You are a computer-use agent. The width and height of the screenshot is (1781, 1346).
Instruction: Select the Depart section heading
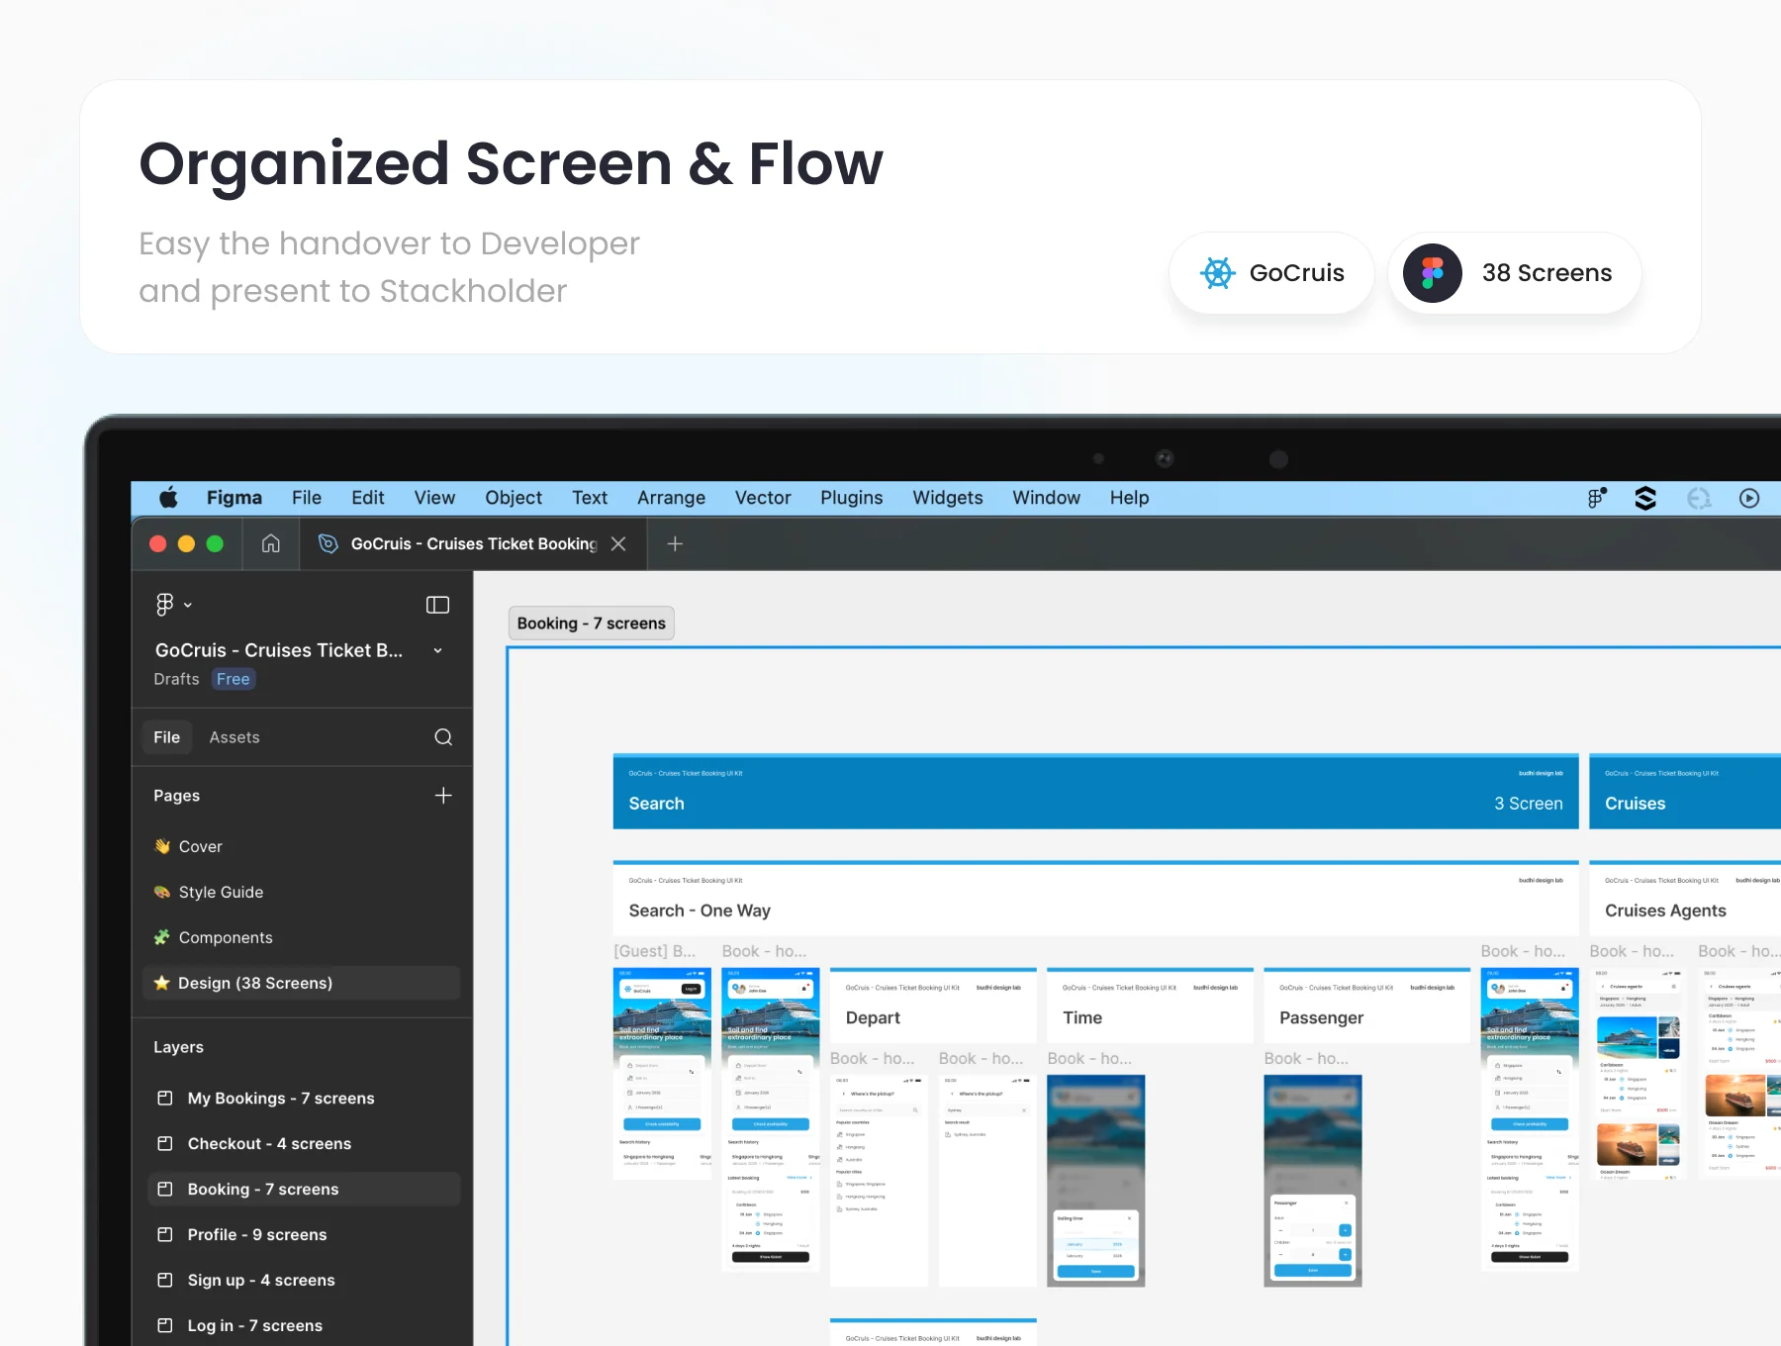[873, 1017]
